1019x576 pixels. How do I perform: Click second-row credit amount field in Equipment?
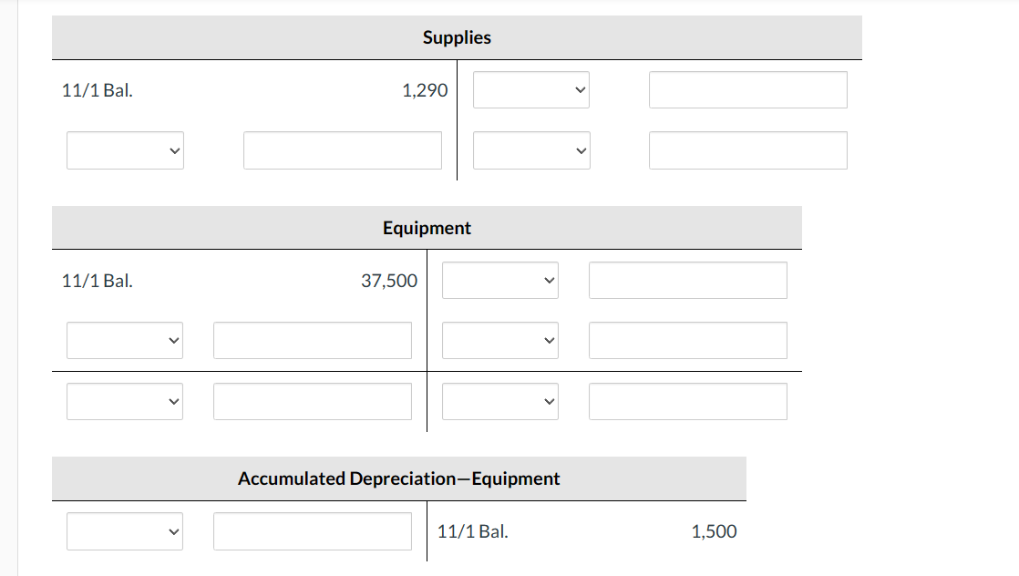687,340
